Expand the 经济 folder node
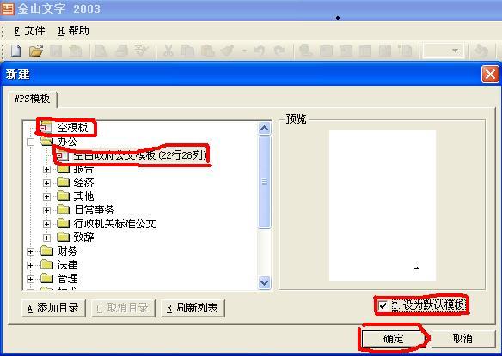The image size is (502, 356). (x=46, y=183)
